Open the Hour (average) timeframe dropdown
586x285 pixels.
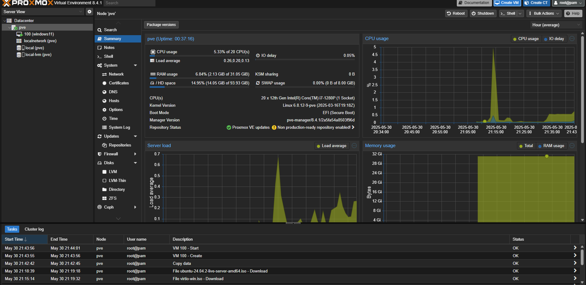(x=556, y=25)
